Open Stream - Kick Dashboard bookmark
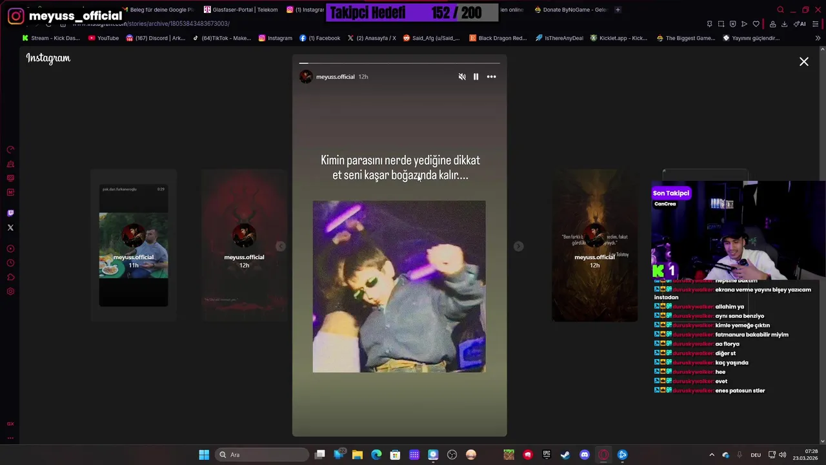The image size is (826, 465). click(51, 38)
